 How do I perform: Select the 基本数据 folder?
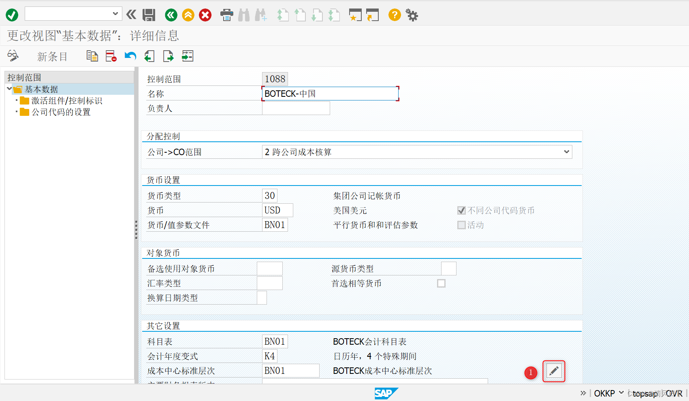pos(41,89)
